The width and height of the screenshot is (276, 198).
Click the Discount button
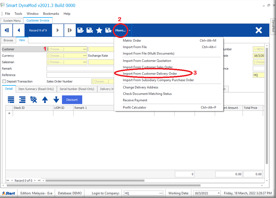tap(72, 100)
